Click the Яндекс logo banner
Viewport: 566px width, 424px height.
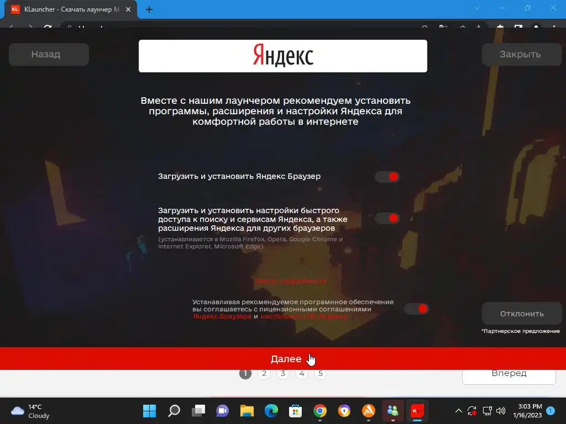point(282,56)
